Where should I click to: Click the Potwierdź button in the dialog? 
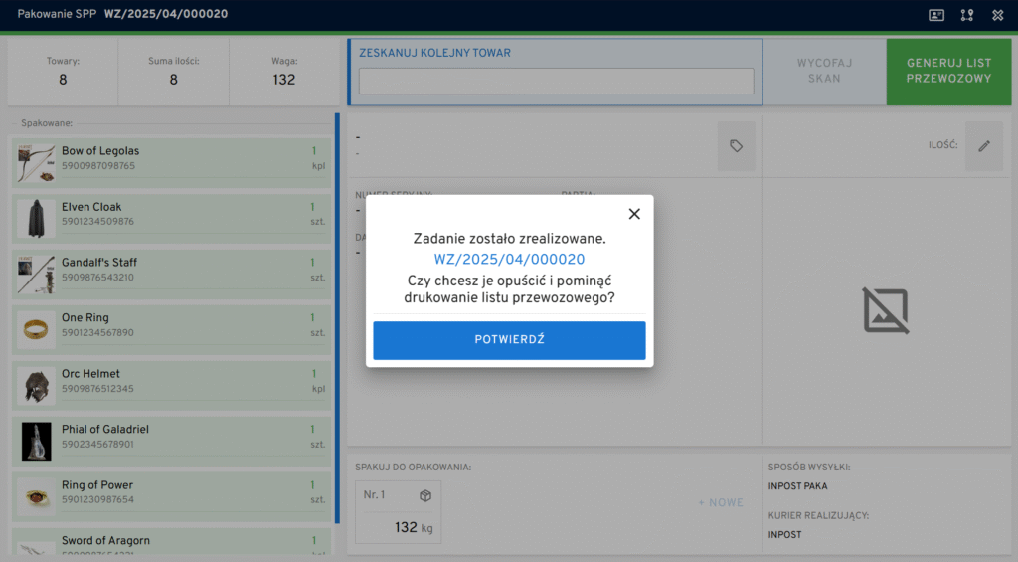pos(509,340)
